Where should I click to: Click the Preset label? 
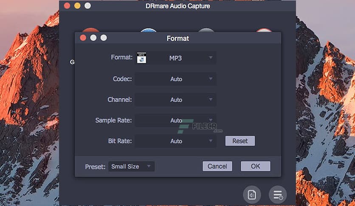95,167
